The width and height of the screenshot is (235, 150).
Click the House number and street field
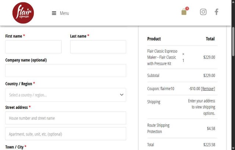point(66,118)
